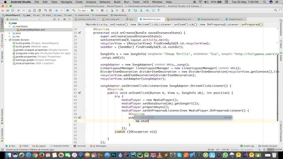Open WhatsApp from the dock
This screenshot has width=283, height=159.
[225, 155]
